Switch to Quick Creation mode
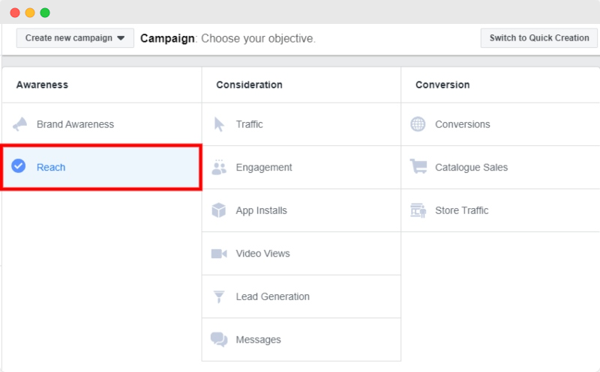 (x=539, y=38)
